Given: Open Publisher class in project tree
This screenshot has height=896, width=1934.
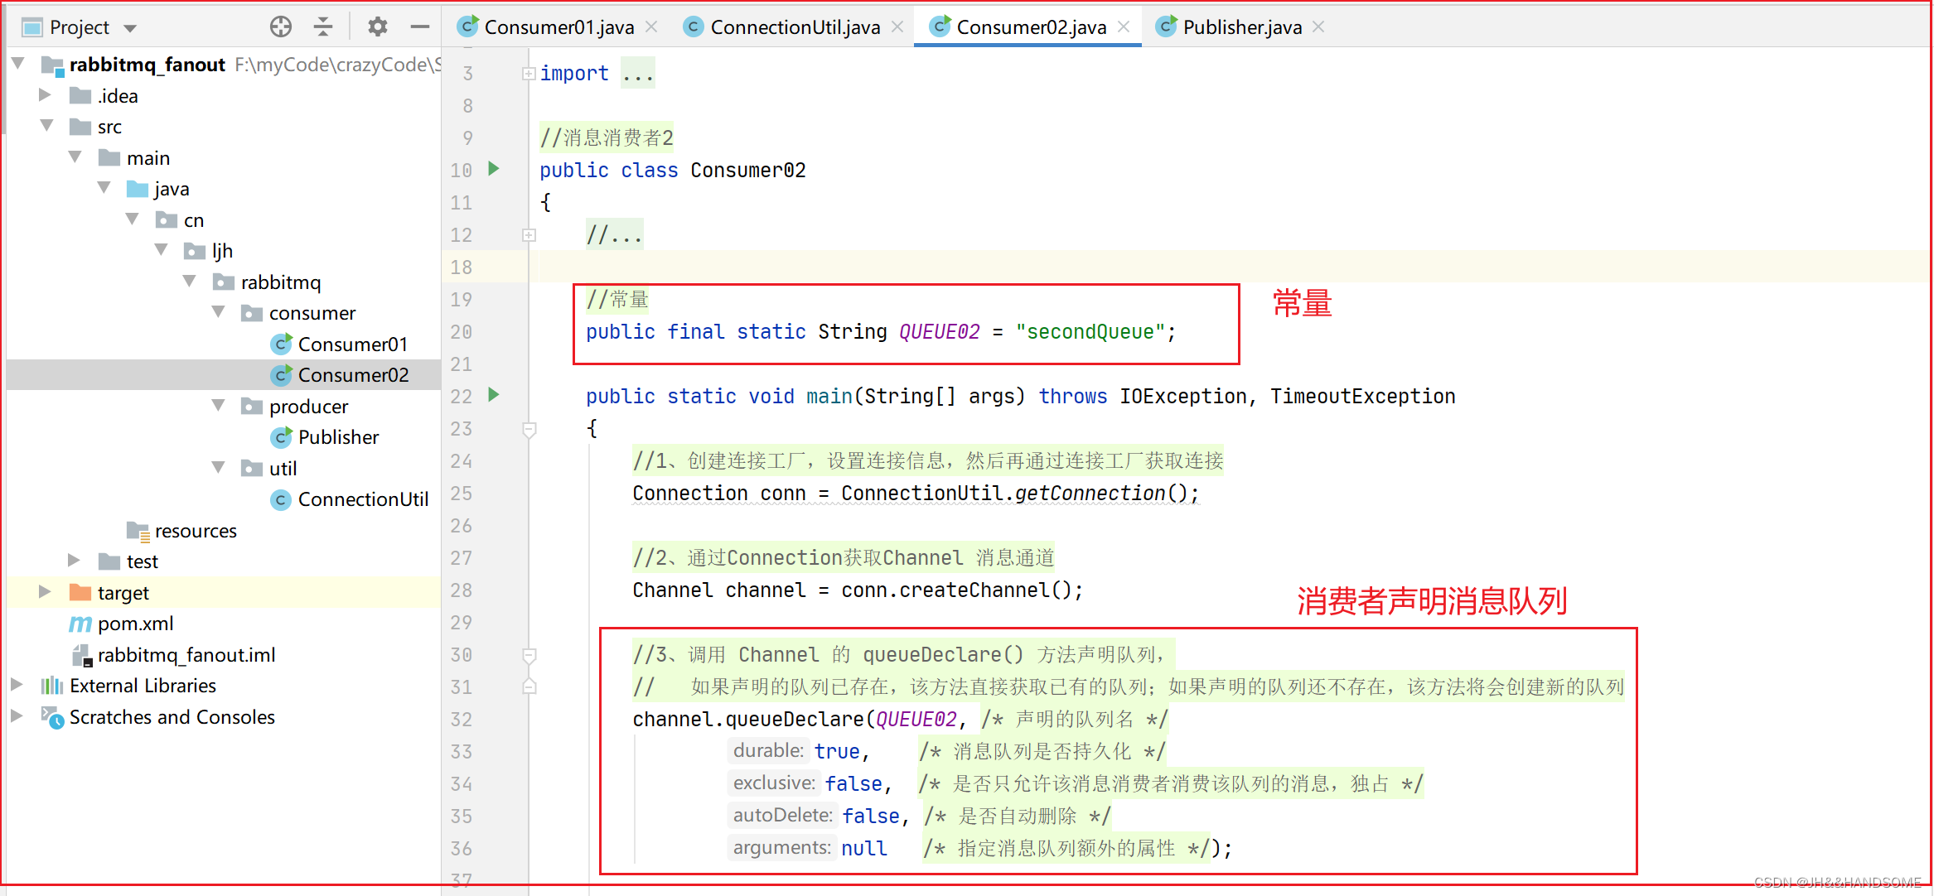Looking at the screenshot, I should (338, 436).
